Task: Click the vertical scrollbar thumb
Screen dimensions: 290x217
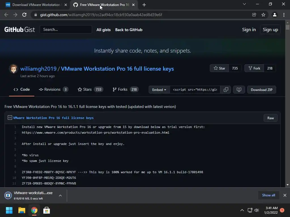Action: point(287,27)
